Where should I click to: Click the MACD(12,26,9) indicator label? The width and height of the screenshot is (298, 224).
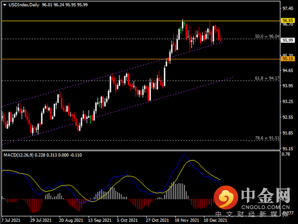(19, 155)
